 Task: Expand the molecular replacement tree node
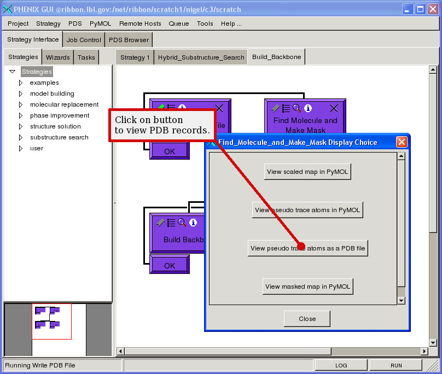point(21,104)
